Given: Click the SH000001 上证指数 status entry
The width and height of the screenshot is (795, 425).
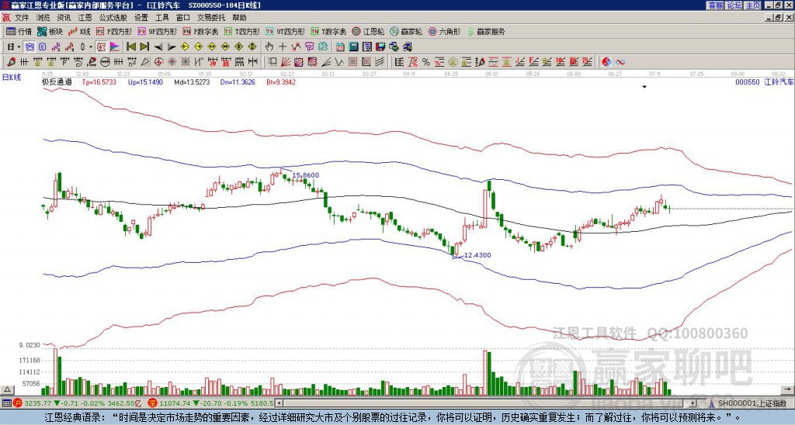Looking at the screenshot, I should pyautogui.click(x=752, y=403).
